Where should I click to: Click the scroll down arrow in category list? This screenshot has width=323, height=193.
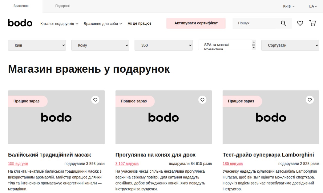[254, 48]
